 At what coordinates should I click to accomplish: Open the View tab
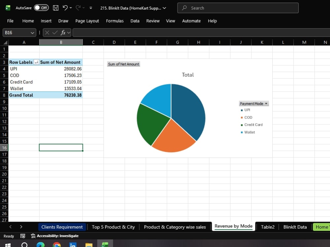[x=171, y=21]
